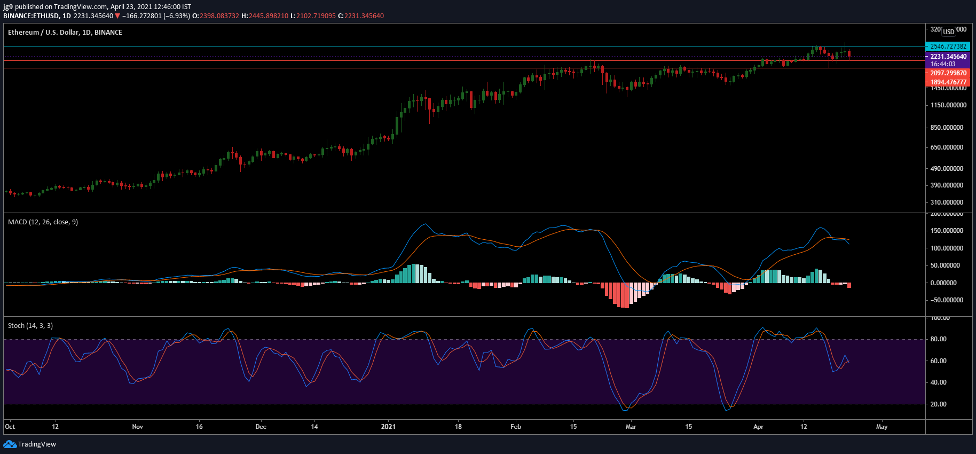Click the Stoch (14, 3, 3) legend
The image size is (976, 454).
pos(30,326)
